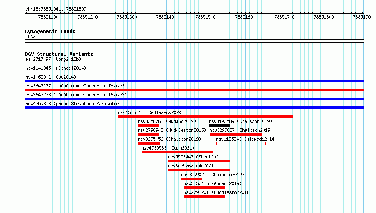
Task: Click ruler position 78851300
Action: pyautogui.click(x=127, y=17)
